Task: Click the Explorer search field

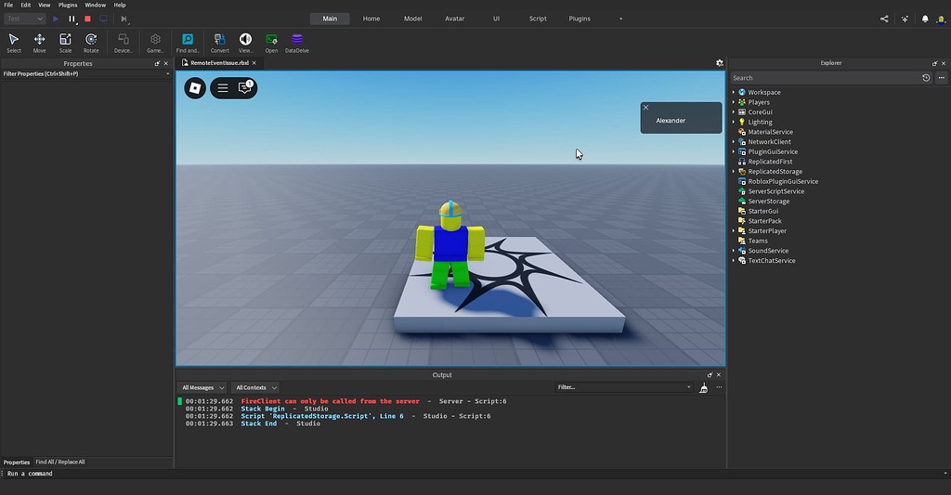Action: [x=822, y=78]
